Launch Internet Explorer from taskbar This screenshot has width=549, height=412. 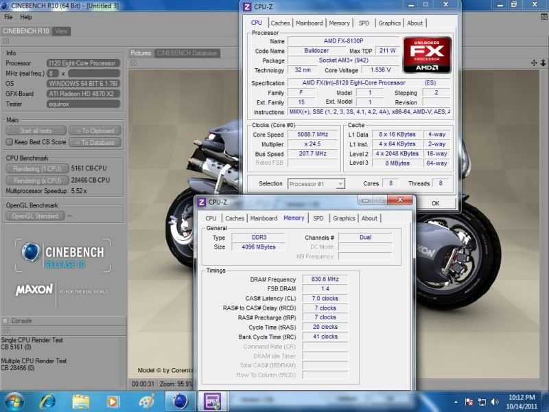coord(47,402)
